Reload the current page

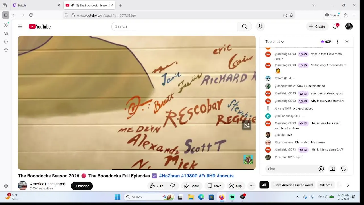pos(31,15)
